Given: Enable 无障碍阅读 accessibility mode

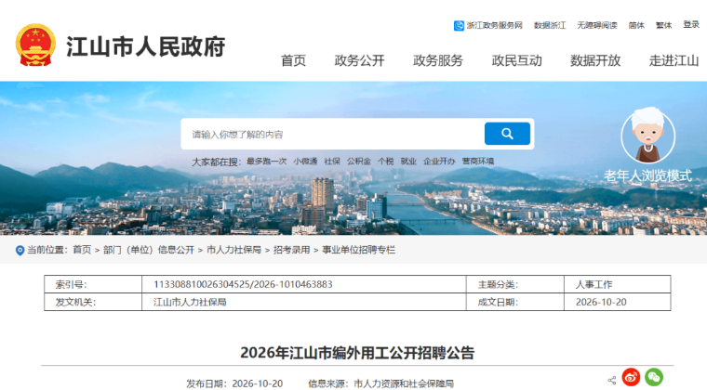Looking at the screenshot, I should 597,26.
